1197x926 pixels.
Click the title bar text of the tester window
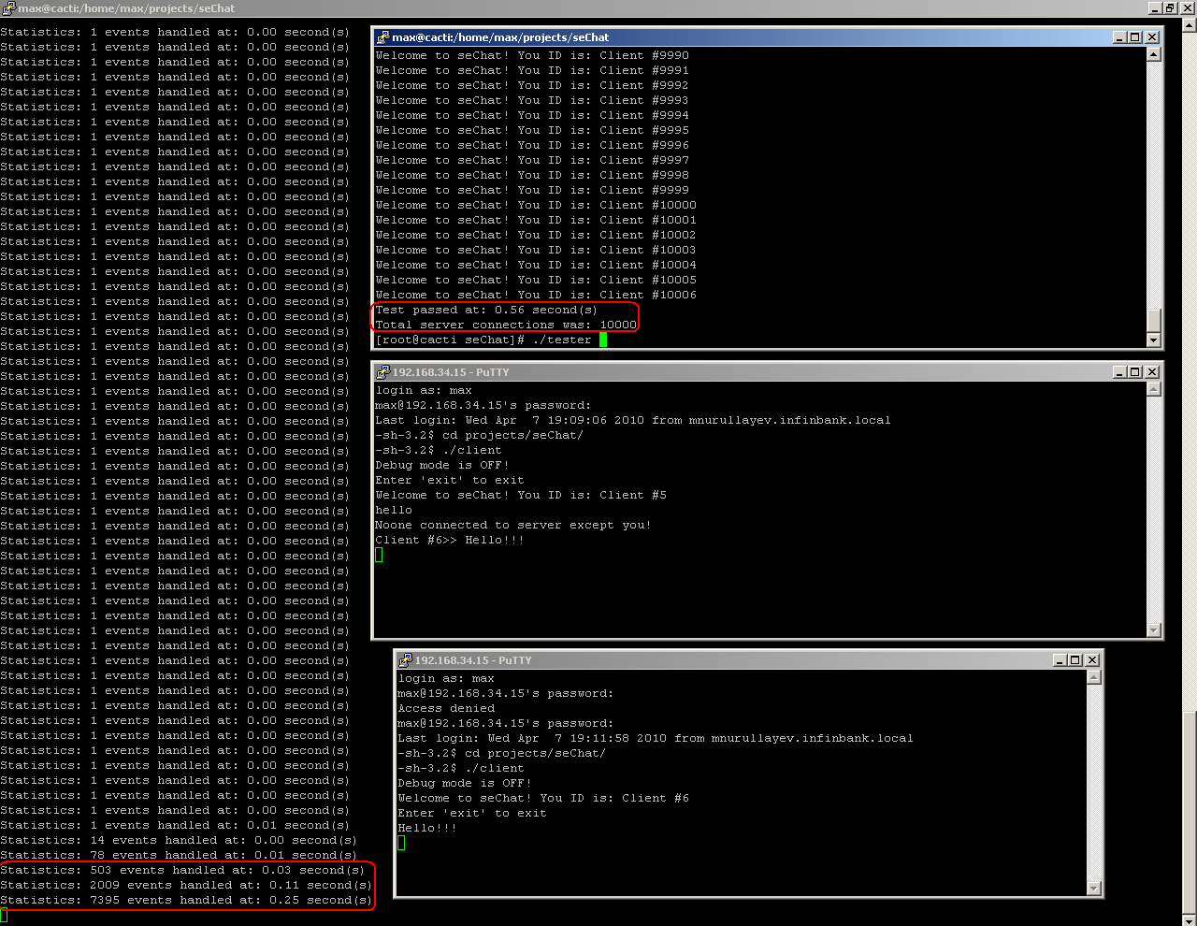coord(500,37)
